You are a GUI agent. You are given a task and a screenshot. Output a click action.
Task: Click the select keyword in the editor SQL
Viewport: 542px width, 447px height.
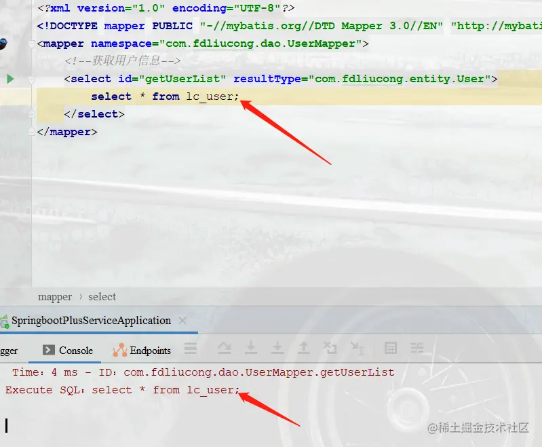click(x=111, y=96)
